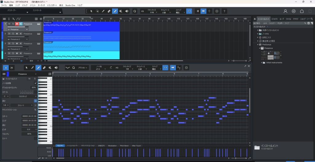Expand the Artist Instruments folder
The height and width of the screenshot is (162, 315).
point(262,63)
